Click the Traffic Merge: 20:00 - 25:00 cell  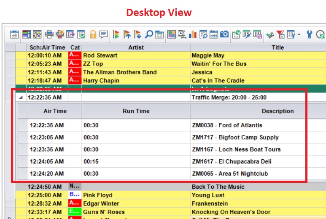[x=258, y=97]
